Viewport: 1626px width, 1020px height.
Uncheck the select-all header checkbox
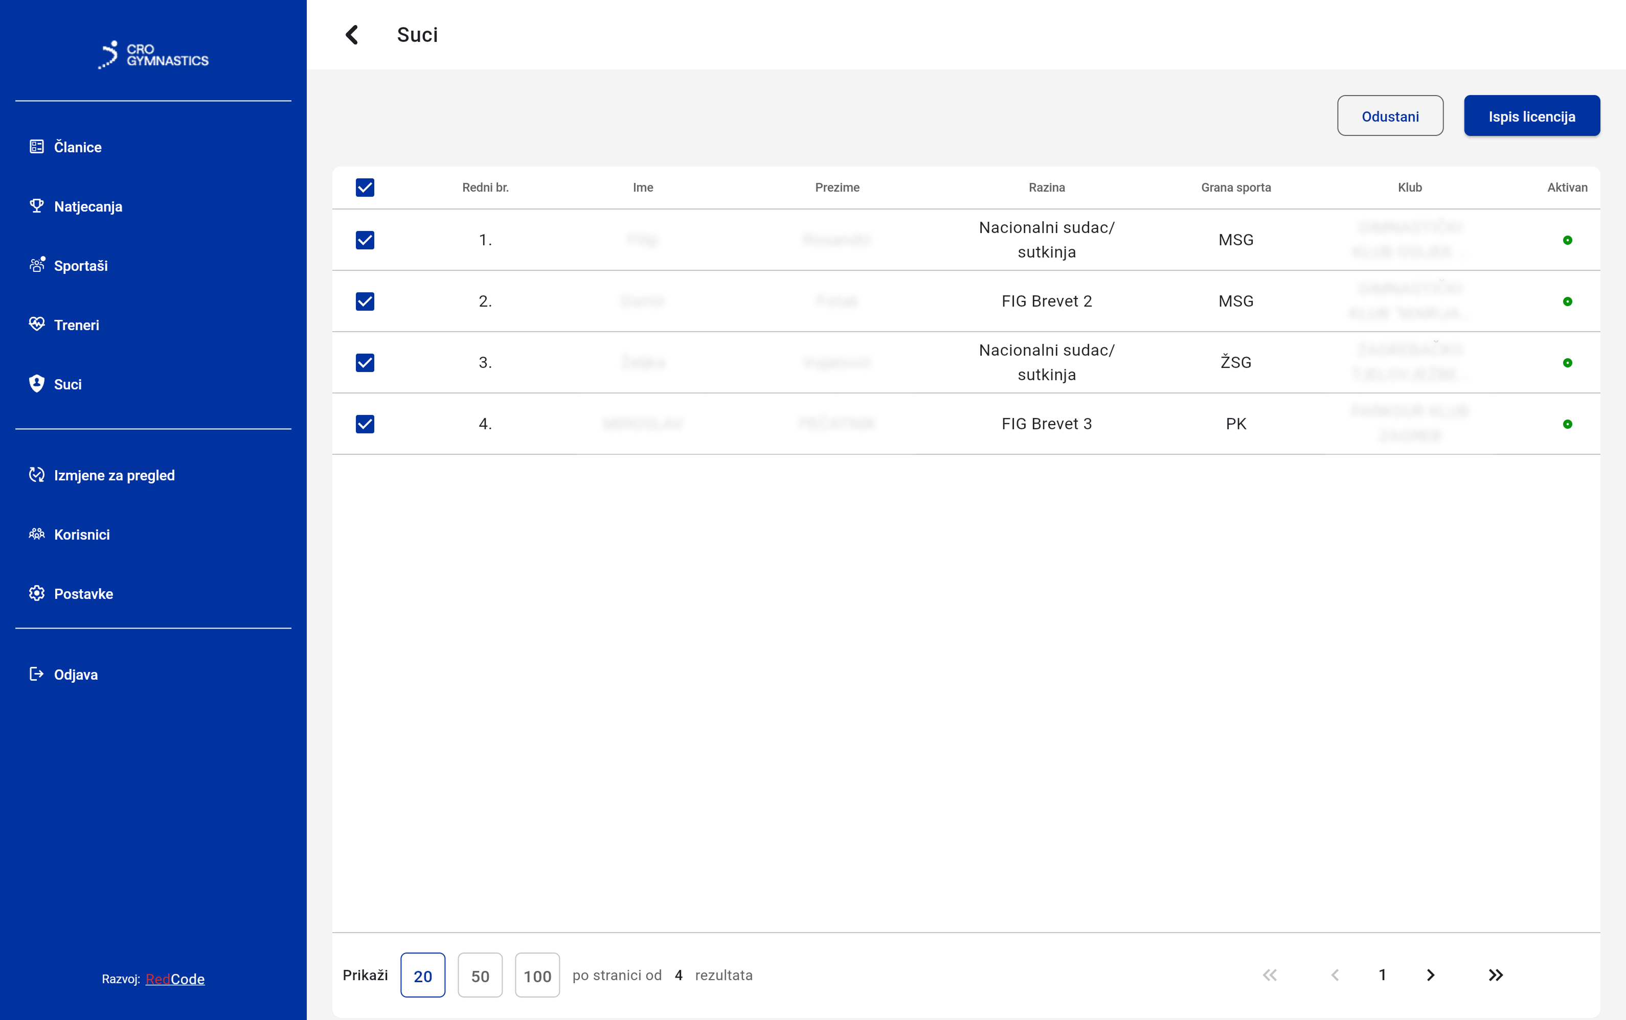click(x=365, y=187)
